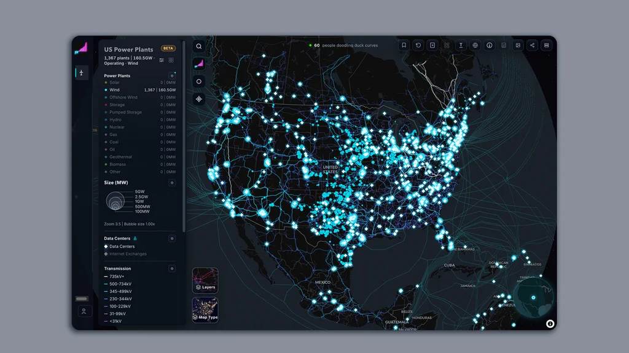Click the four-squares grid icon in top toolbar
Screen dimensions: 629x353
coord(447,45)
